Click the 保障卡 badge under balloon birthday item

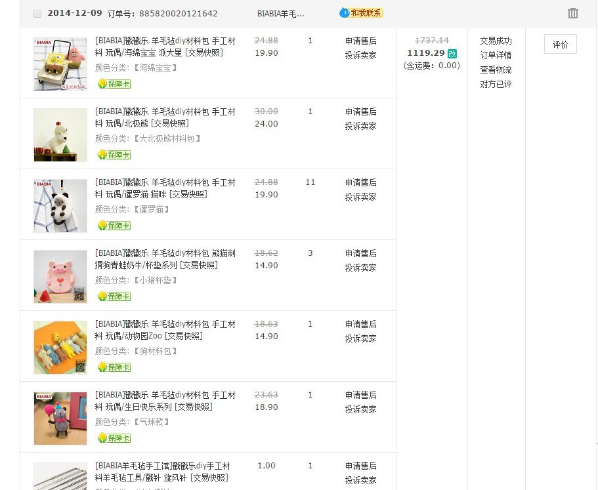[114, 438]
